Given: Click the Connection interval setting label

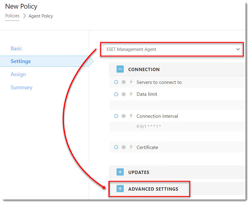Looking at the screenshot, I should click(x=157, y=116).
